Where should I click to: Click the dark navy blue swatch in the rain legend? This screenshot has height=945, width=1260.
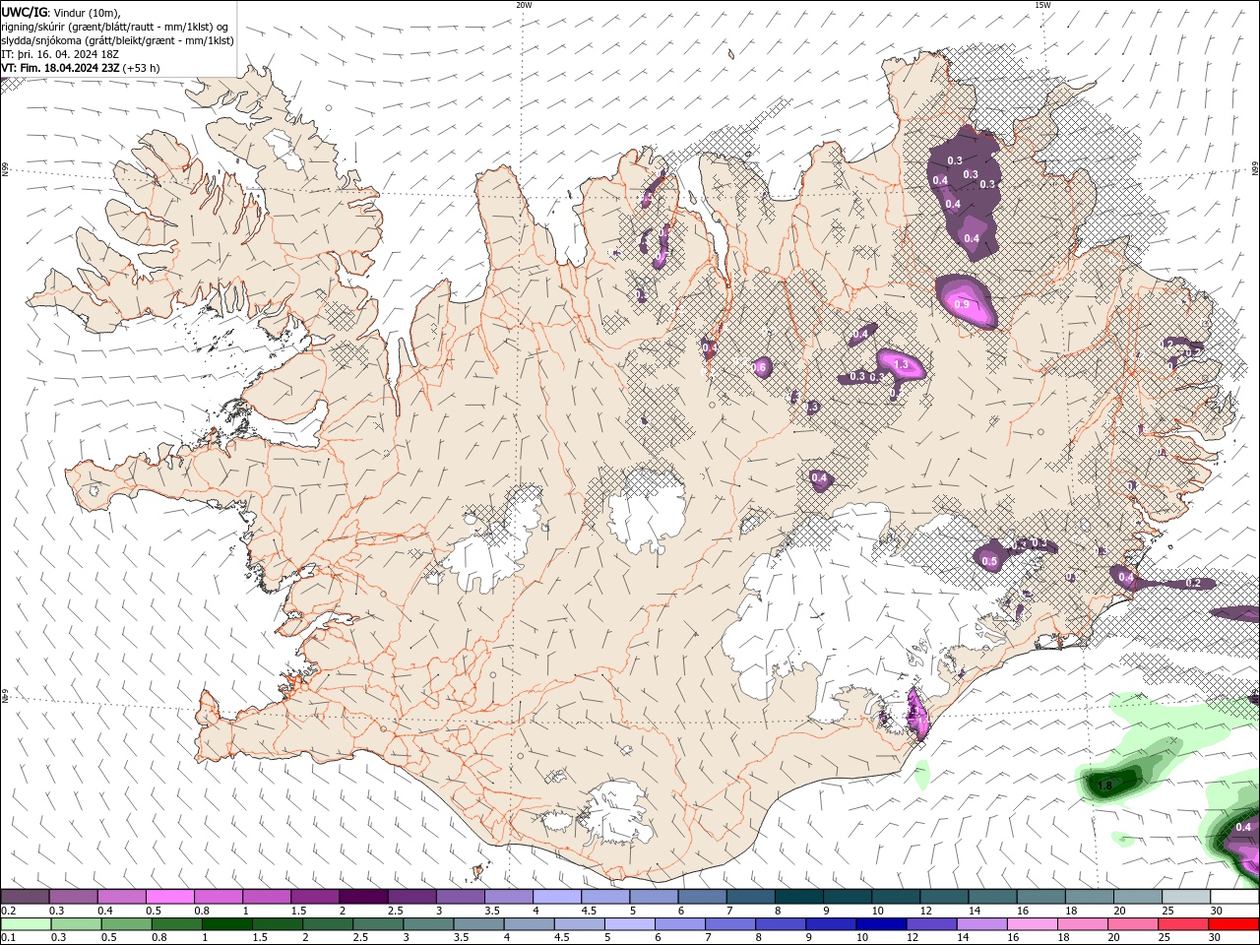[879, 924]
